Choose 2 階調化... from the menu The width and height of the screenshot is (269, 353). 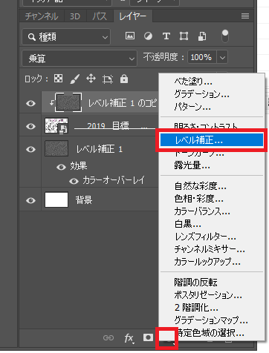click(212, 308)
